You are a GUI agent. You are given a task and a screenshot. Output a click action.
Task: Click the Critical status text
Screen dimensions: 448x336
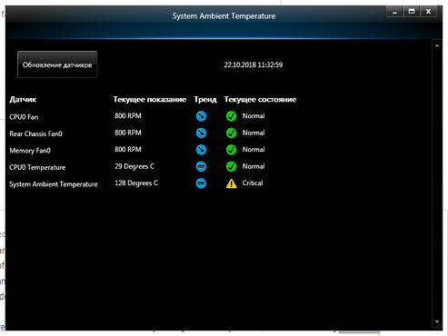pos(253,183)
